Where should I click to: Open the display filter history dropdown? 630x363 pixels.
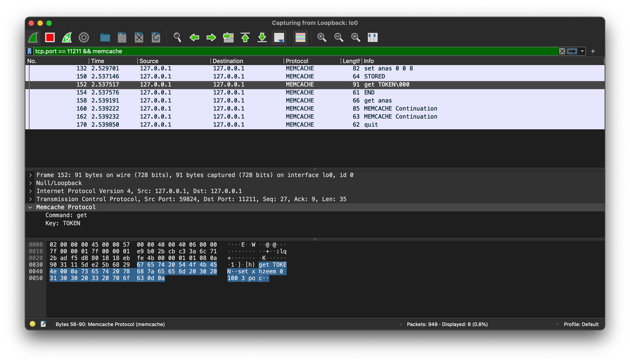(583, 51)
